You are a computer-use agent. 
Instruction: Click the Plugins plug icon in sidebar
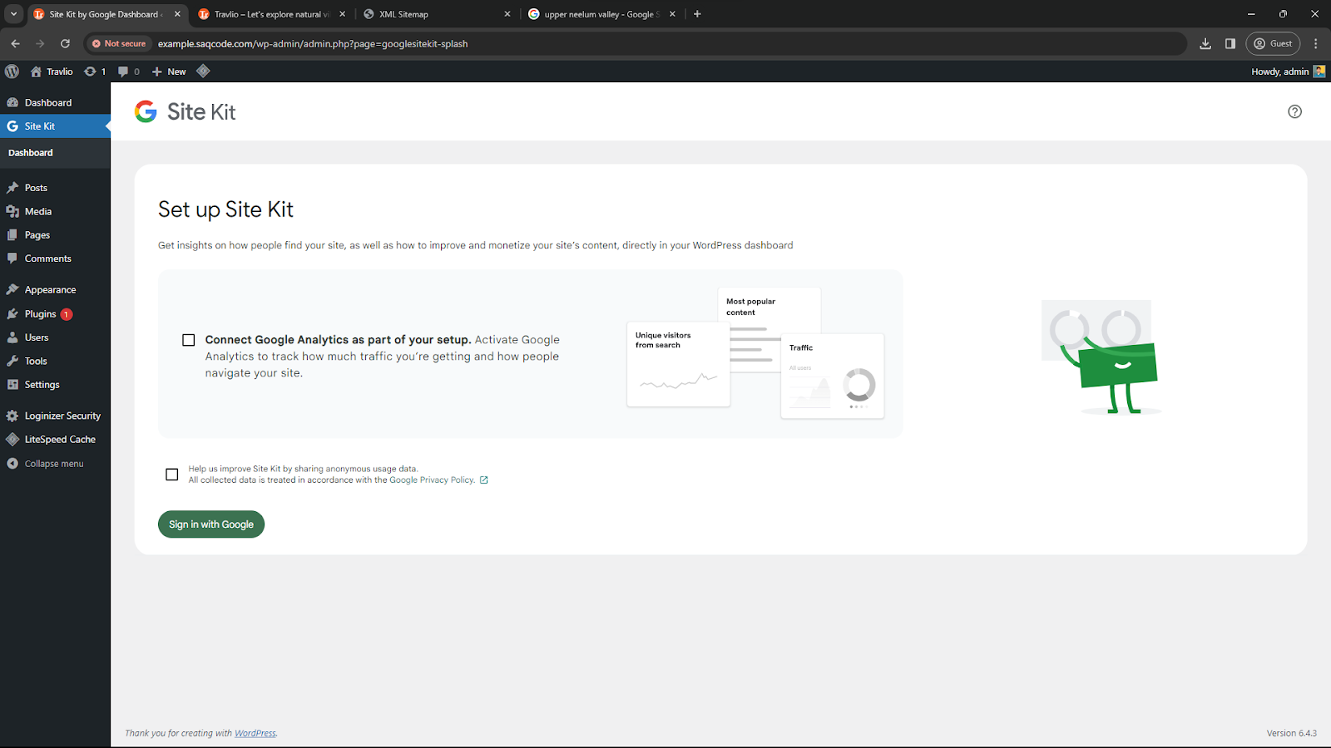(x=12, y=314)
